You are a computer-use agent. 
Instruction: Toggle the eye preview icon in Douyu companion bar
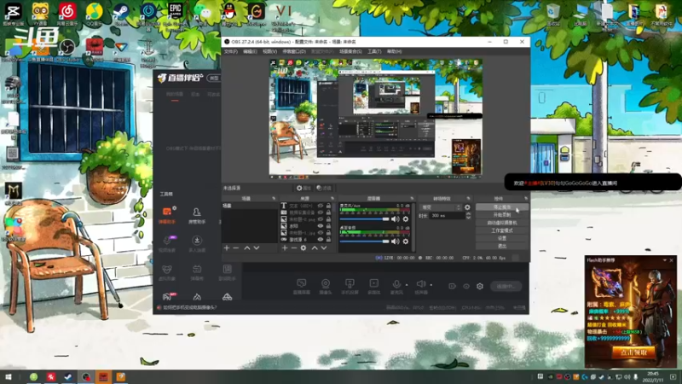[x=466, y=286]
